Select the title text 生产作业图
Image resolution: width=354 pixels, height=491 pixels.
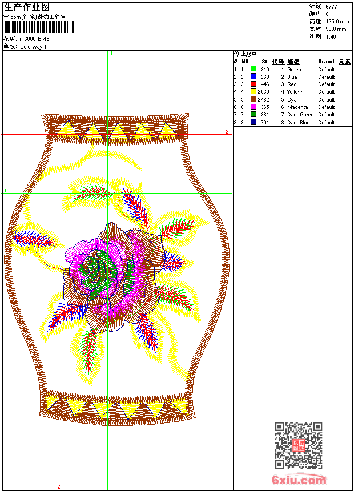click(26, 7)
